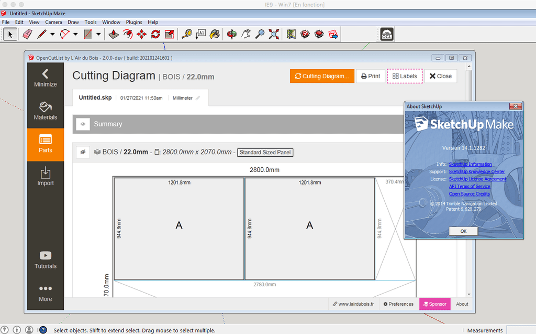Pick the Tape Measure tool
This screenshot has width=536, height=334.
tap(187, 34)
